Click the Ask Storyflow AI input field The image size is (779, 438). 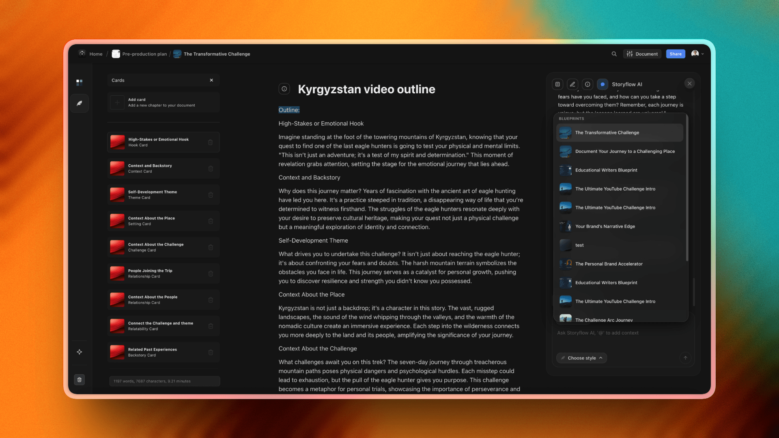tap(617, 333)
